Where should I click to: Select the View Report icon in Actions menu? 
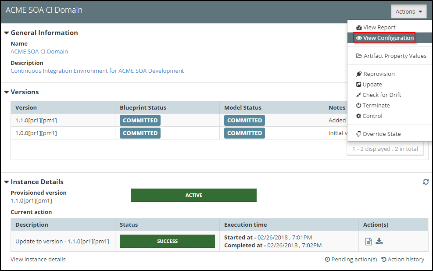tap(358, 27)
